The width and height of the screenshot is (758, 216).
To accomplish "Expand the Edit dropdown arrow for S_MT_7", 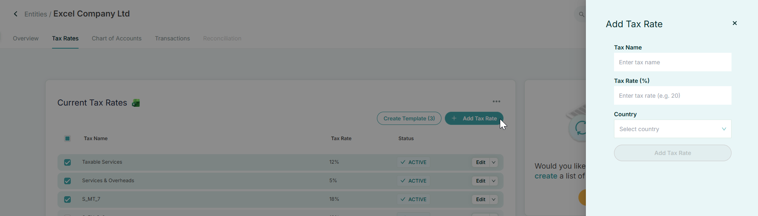I will (x=494, y=200).
